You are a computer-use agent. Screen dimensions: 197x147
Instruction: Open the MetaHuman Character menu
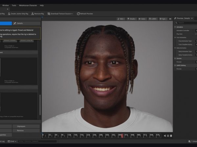[x=28, y=6]
